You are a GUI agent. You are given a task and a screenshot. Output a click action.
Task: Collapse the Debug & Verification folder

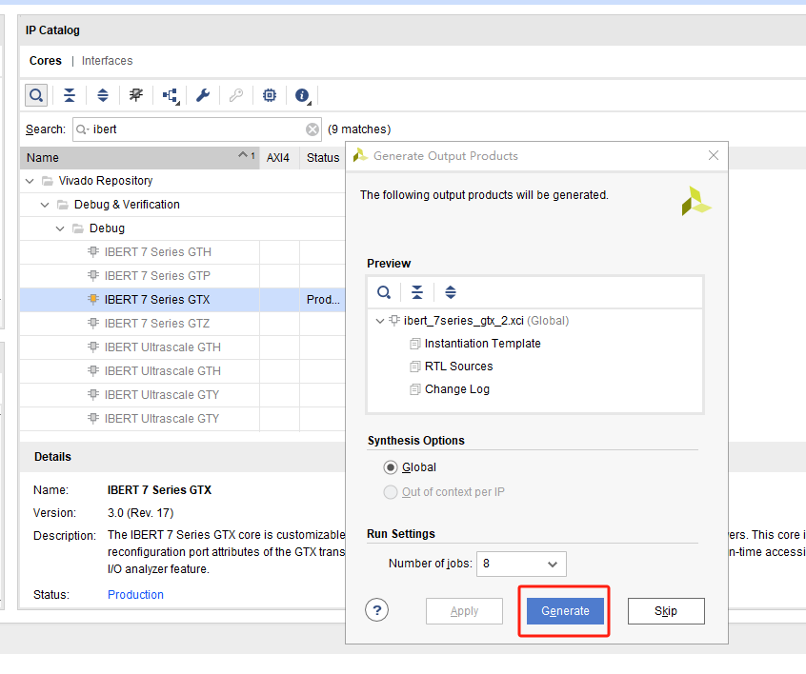[x=45, y=205]
